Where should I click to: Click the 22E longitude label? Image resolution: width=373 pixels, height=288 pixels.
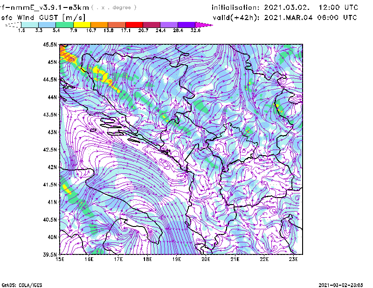click(264, 259)
